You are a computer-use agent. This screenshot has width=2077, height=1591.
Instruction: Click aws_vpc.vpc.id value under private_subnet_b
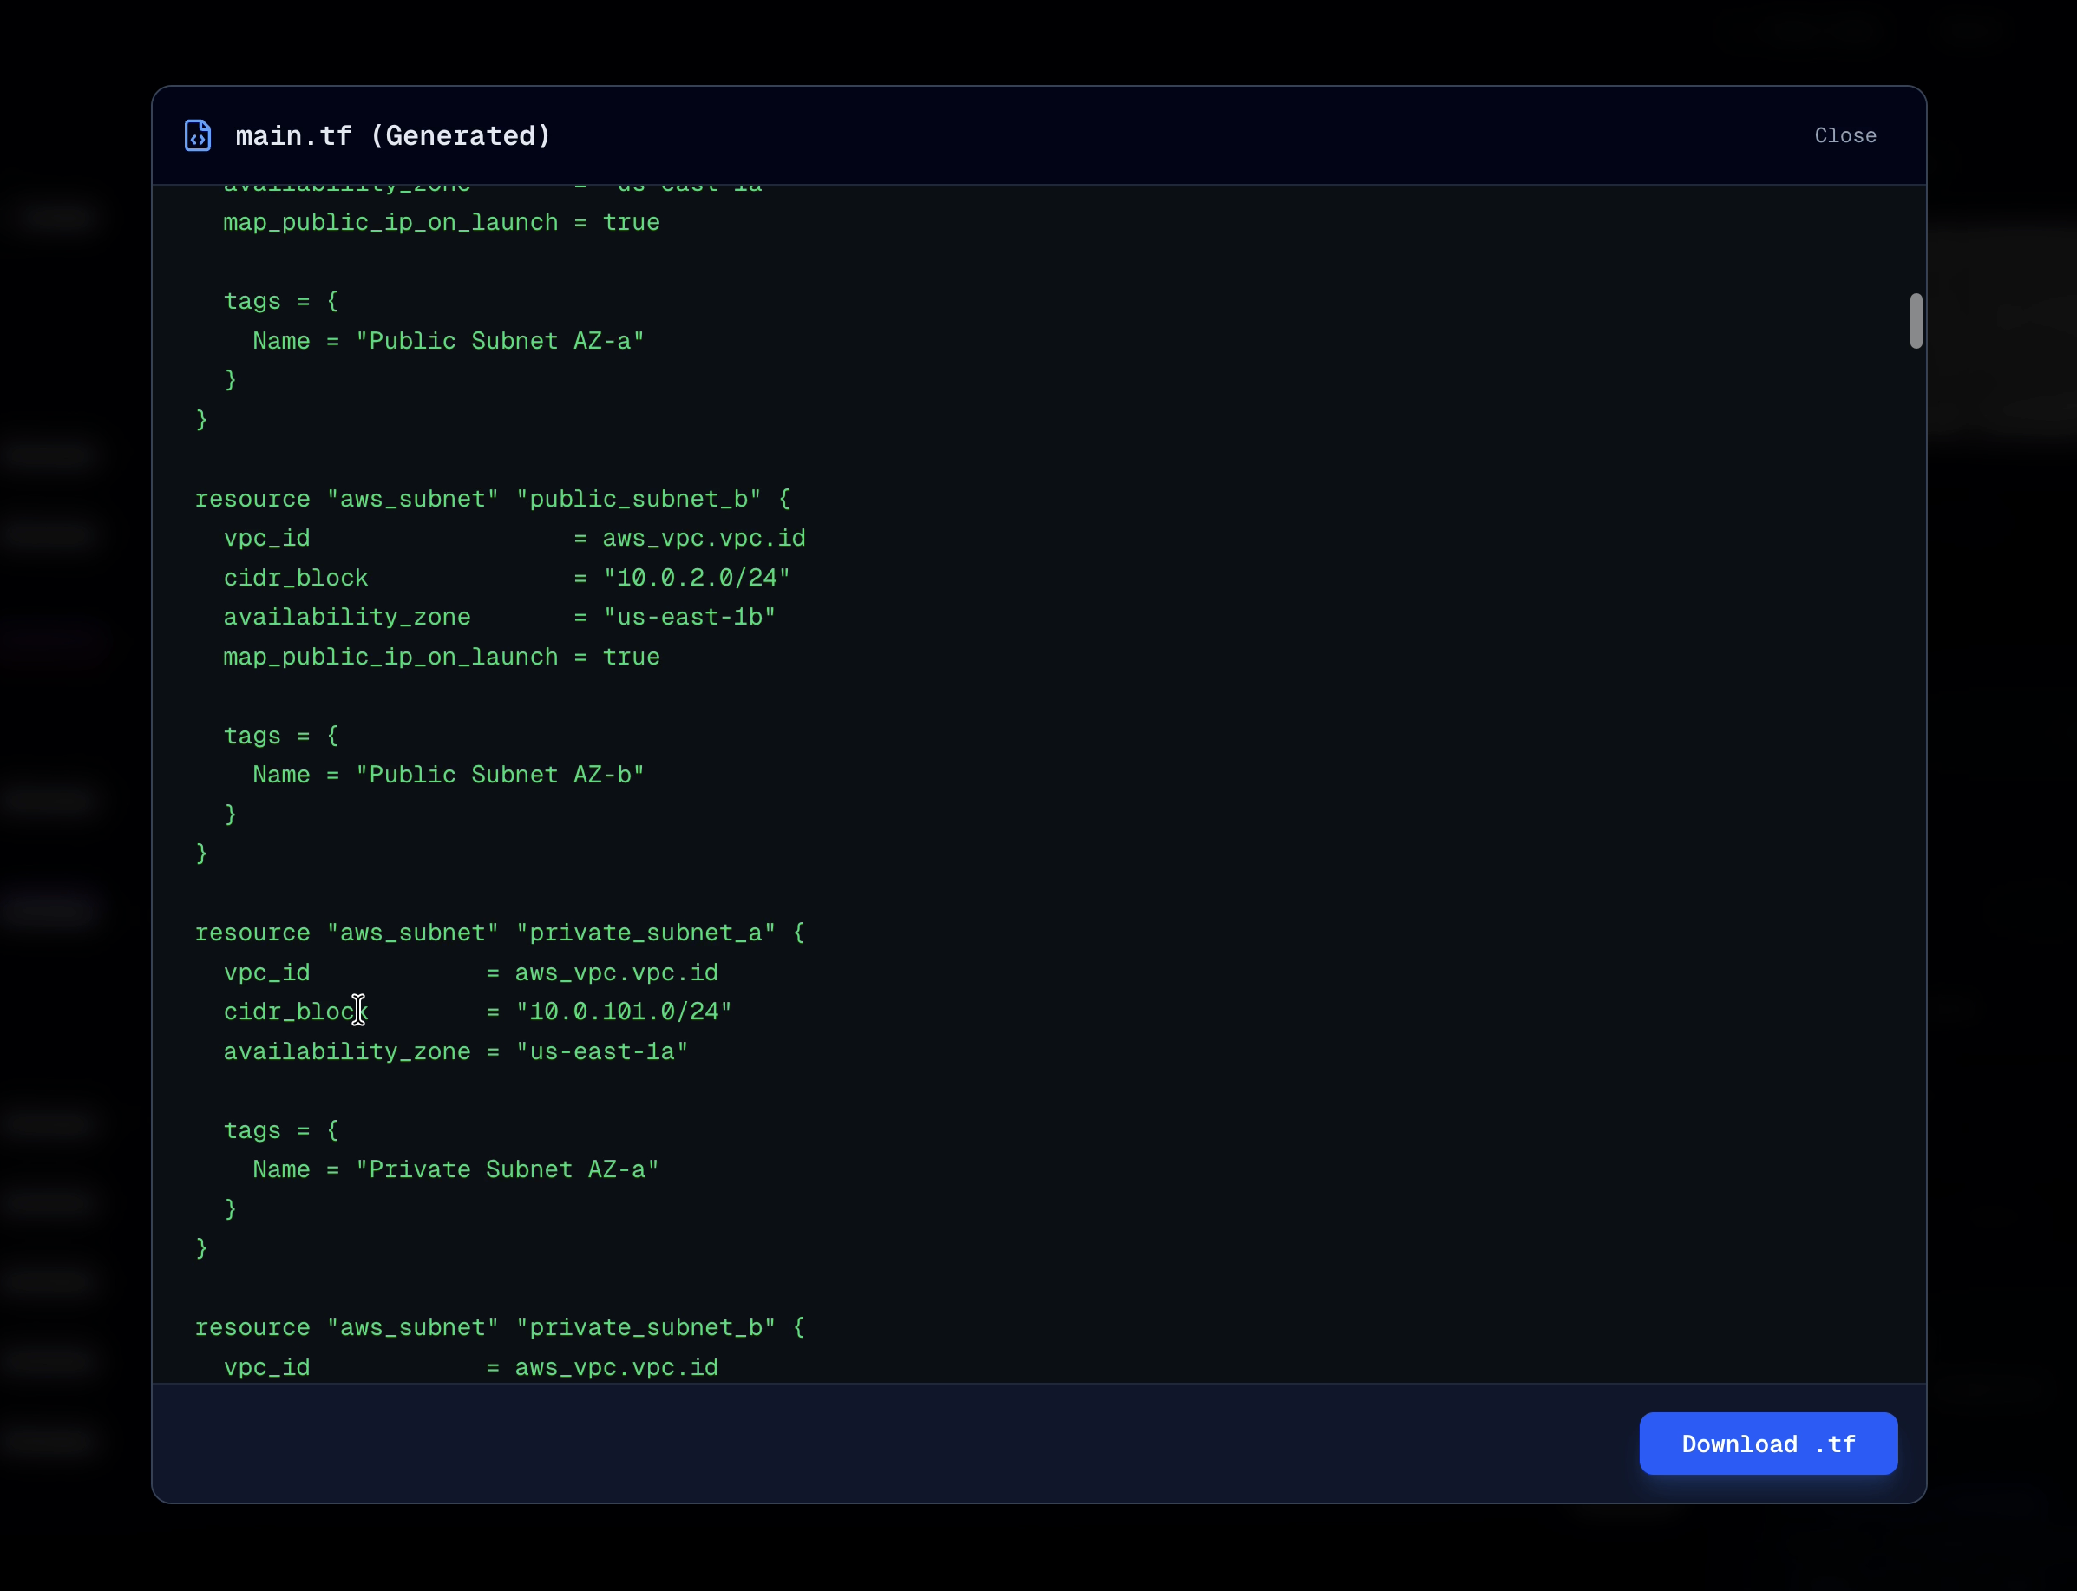pyautogui.click(x=616, y=1367)
